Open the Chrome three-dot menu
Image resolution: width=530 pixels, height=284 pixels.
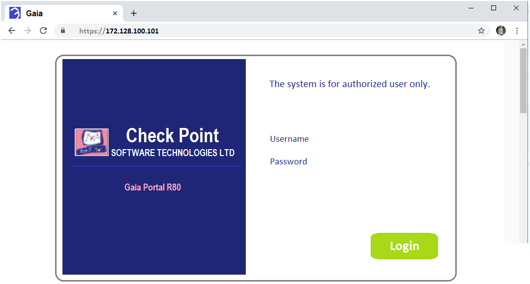click(x=517, y=31)
